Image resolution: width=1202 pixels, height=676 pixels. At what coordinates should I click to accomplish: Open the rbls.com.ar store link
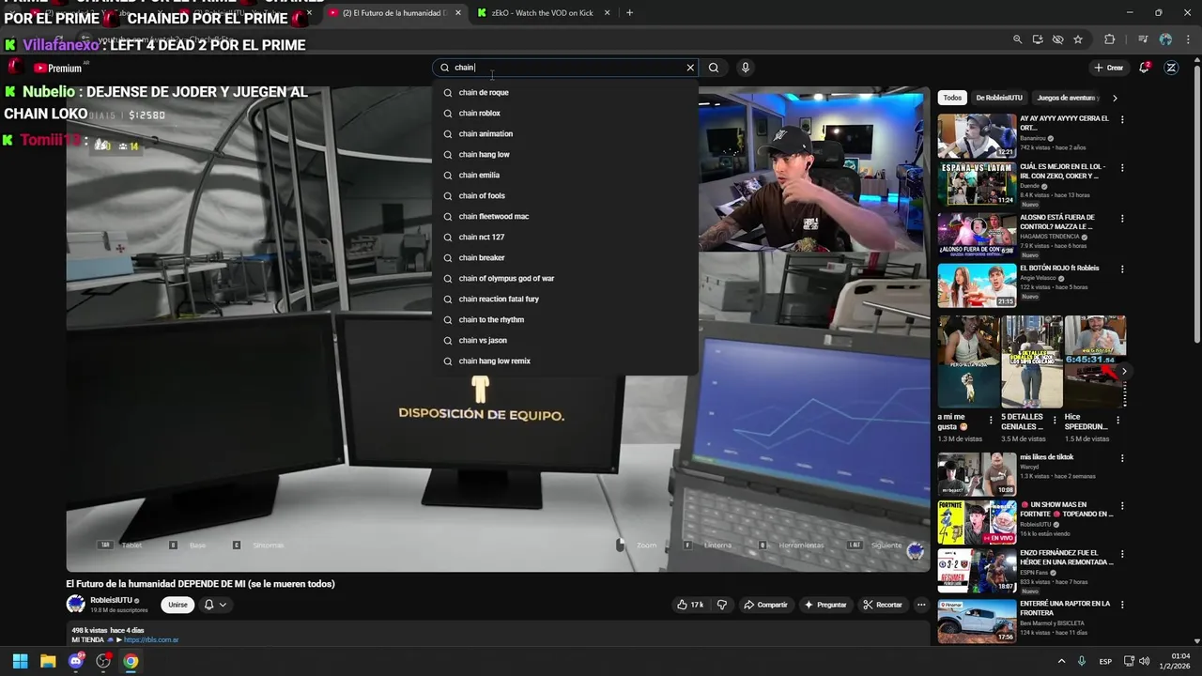(151, 639)
